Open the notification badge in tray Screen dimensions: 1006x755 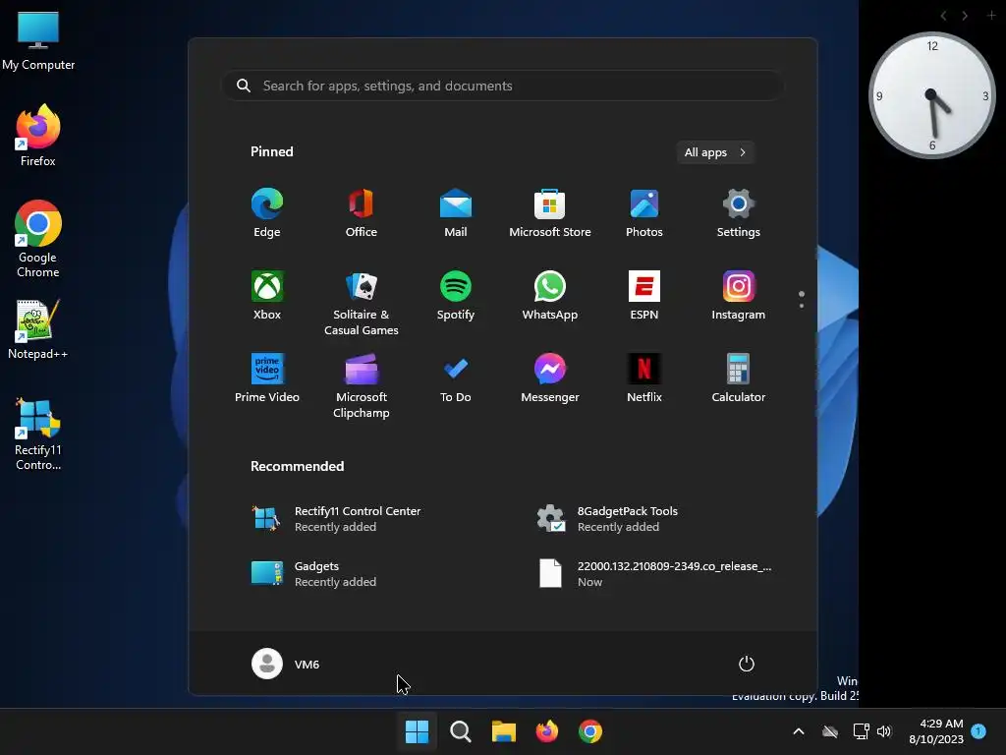[978, 731]
